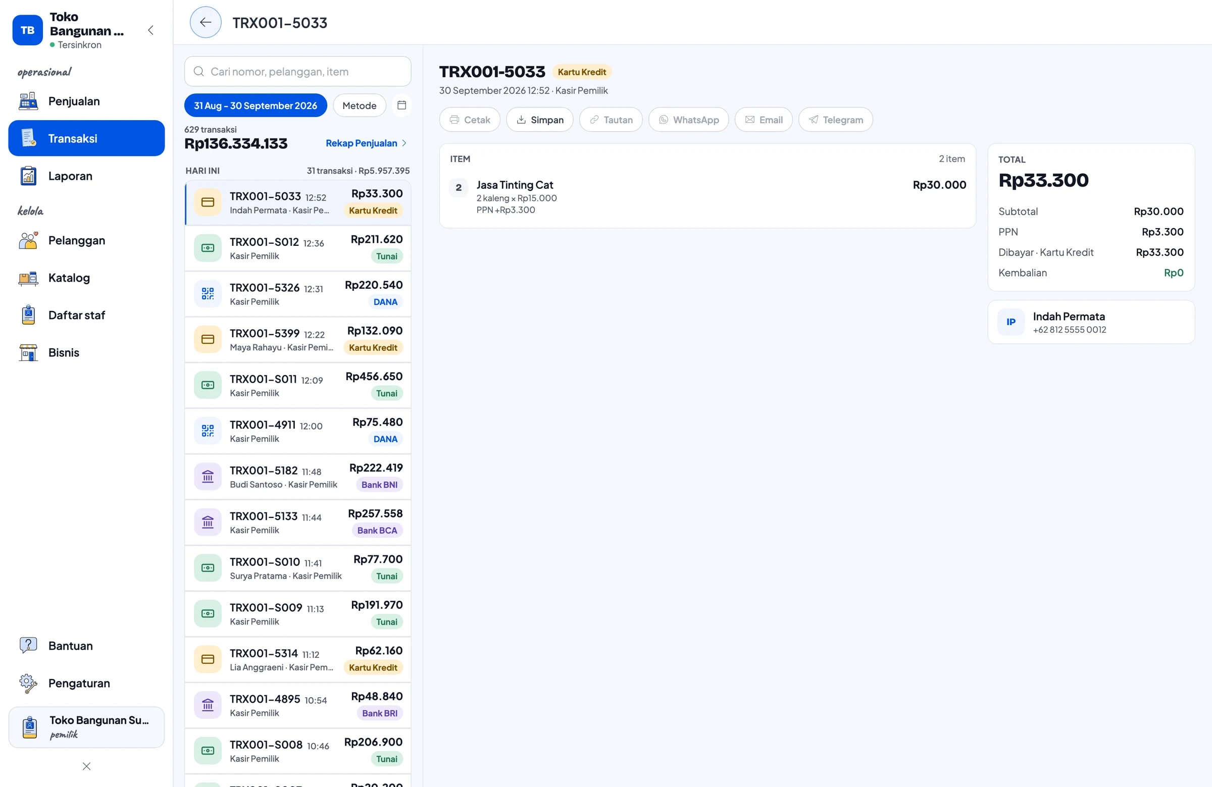The height and width of the screenshot is (787, 1212).
Task: Click the back arrow button
Action: [205, 22]
